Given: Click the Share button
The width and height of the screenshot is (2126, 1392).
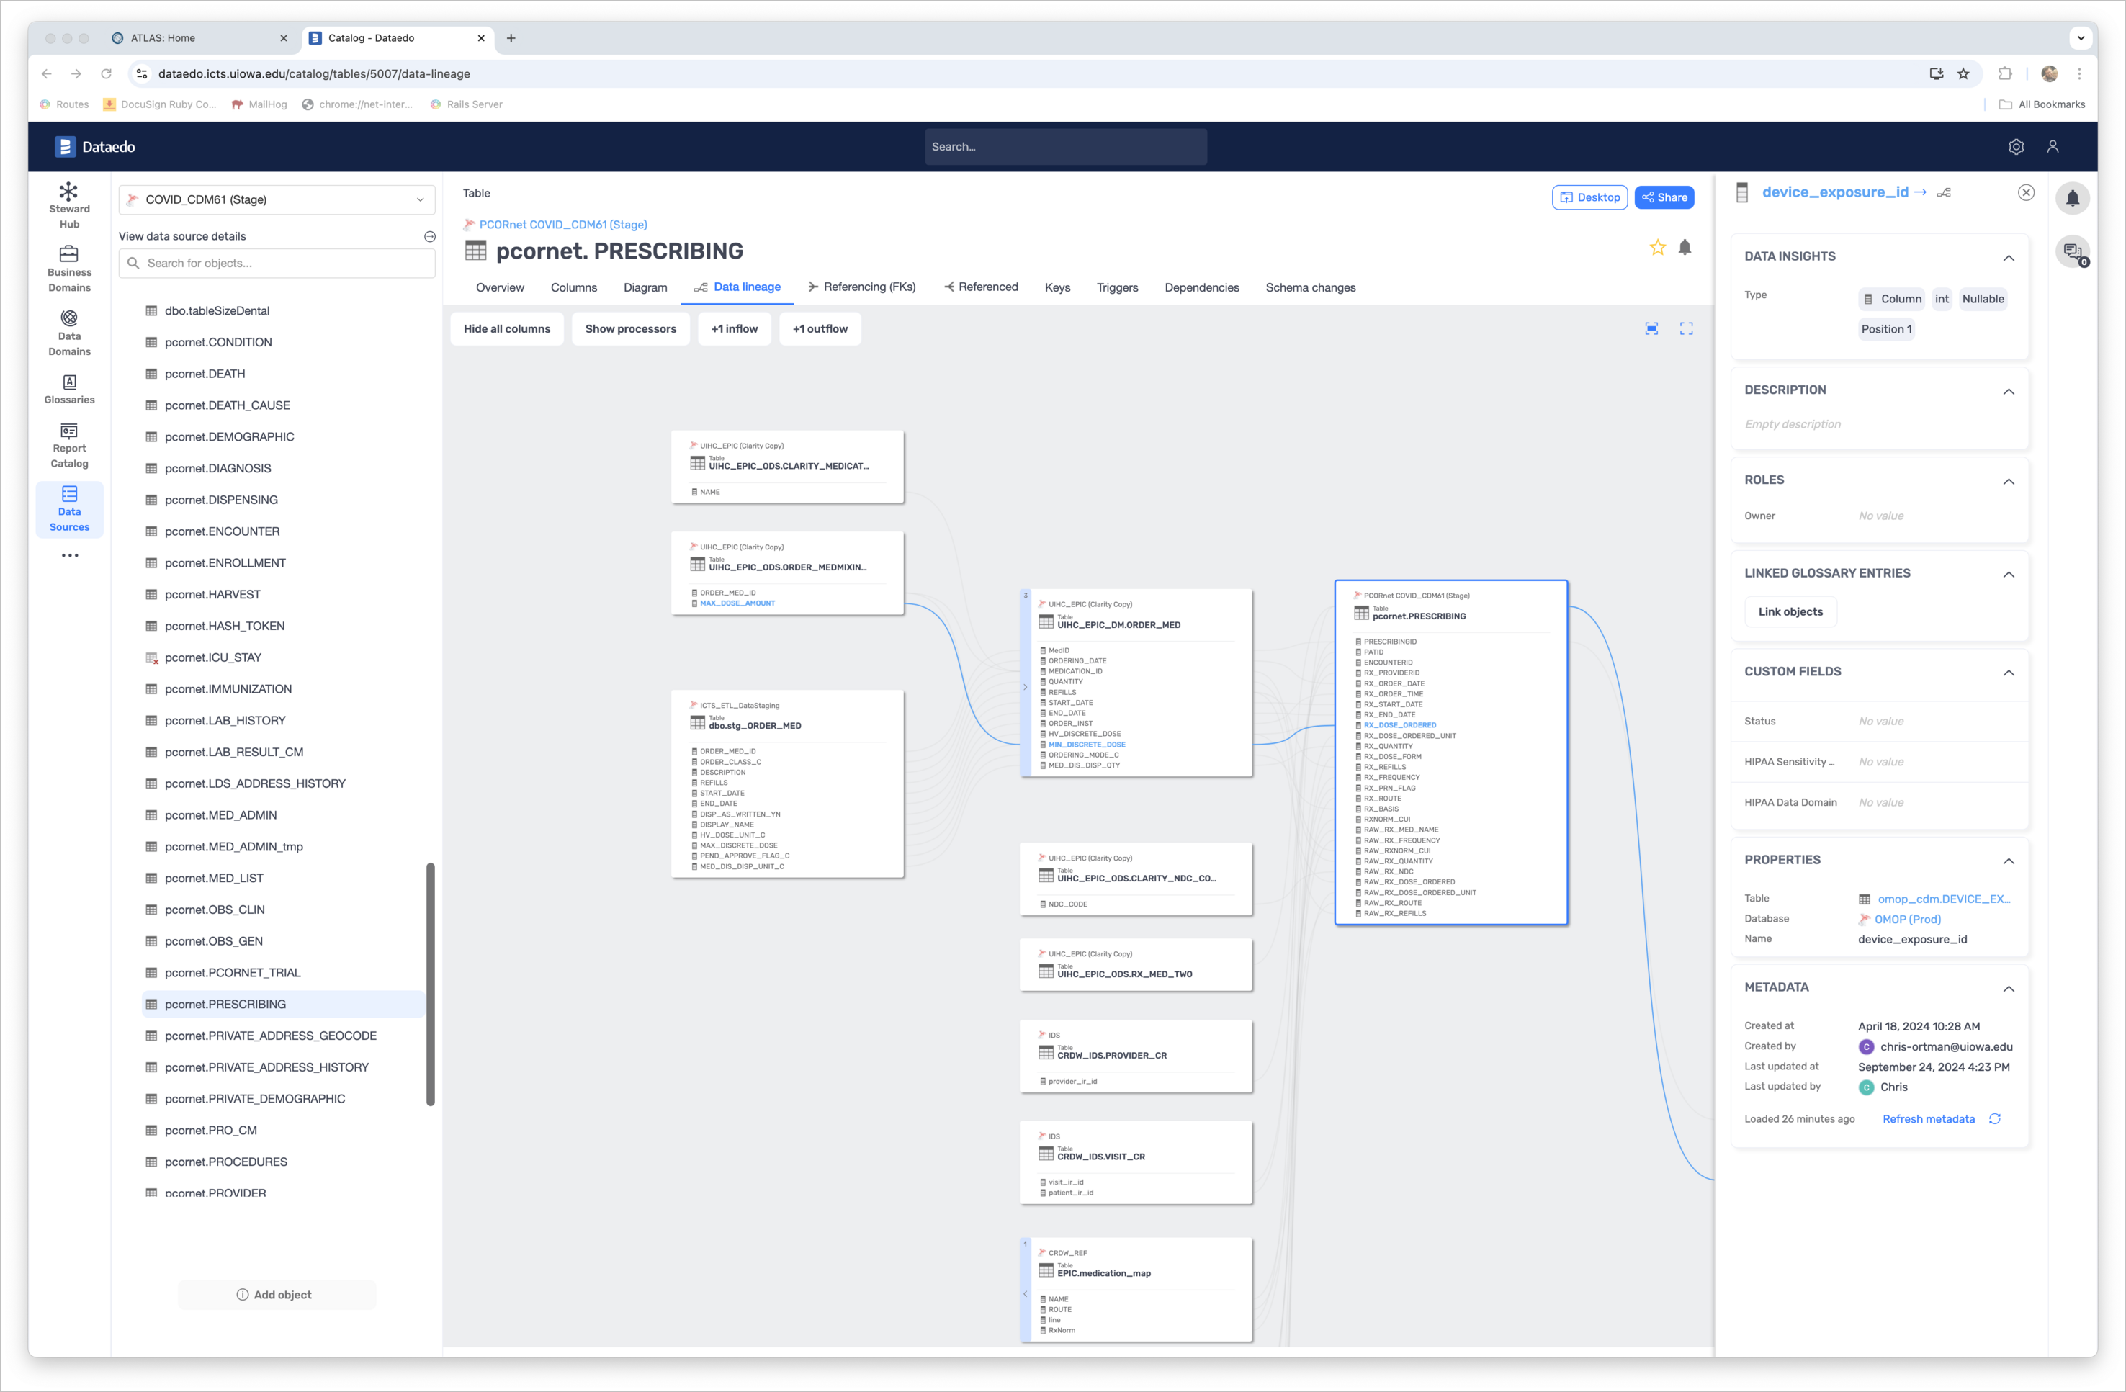Looking at the screenshot, I should [1664, 197].
